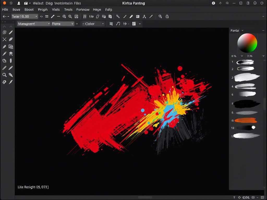The width and height of the screenshot is (267, 200).
Task: Click the list lines icon beside Color dropdown
Action: (x=111, y=24)
